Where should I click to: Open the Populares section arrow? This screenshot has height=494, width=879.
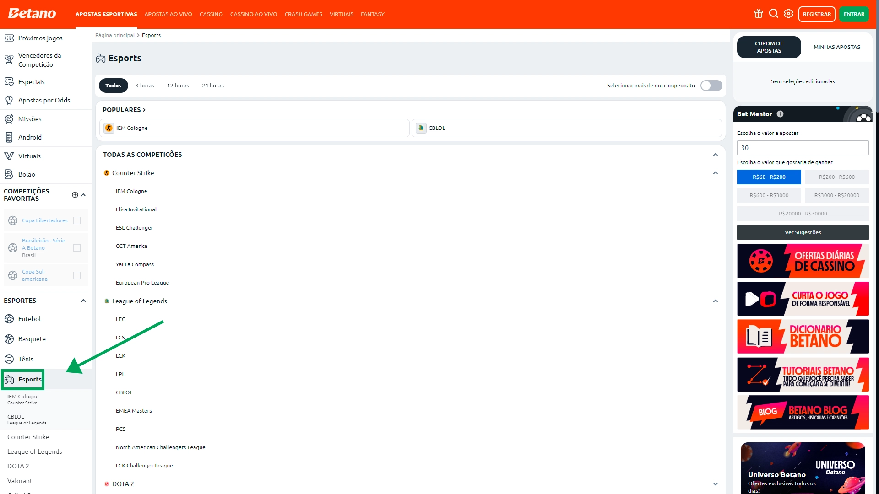coord(144,110)
